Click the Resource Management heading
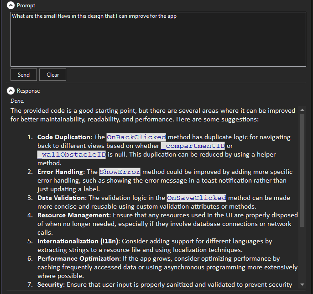This screenshot has height=294, width=313. coord(72,215)
